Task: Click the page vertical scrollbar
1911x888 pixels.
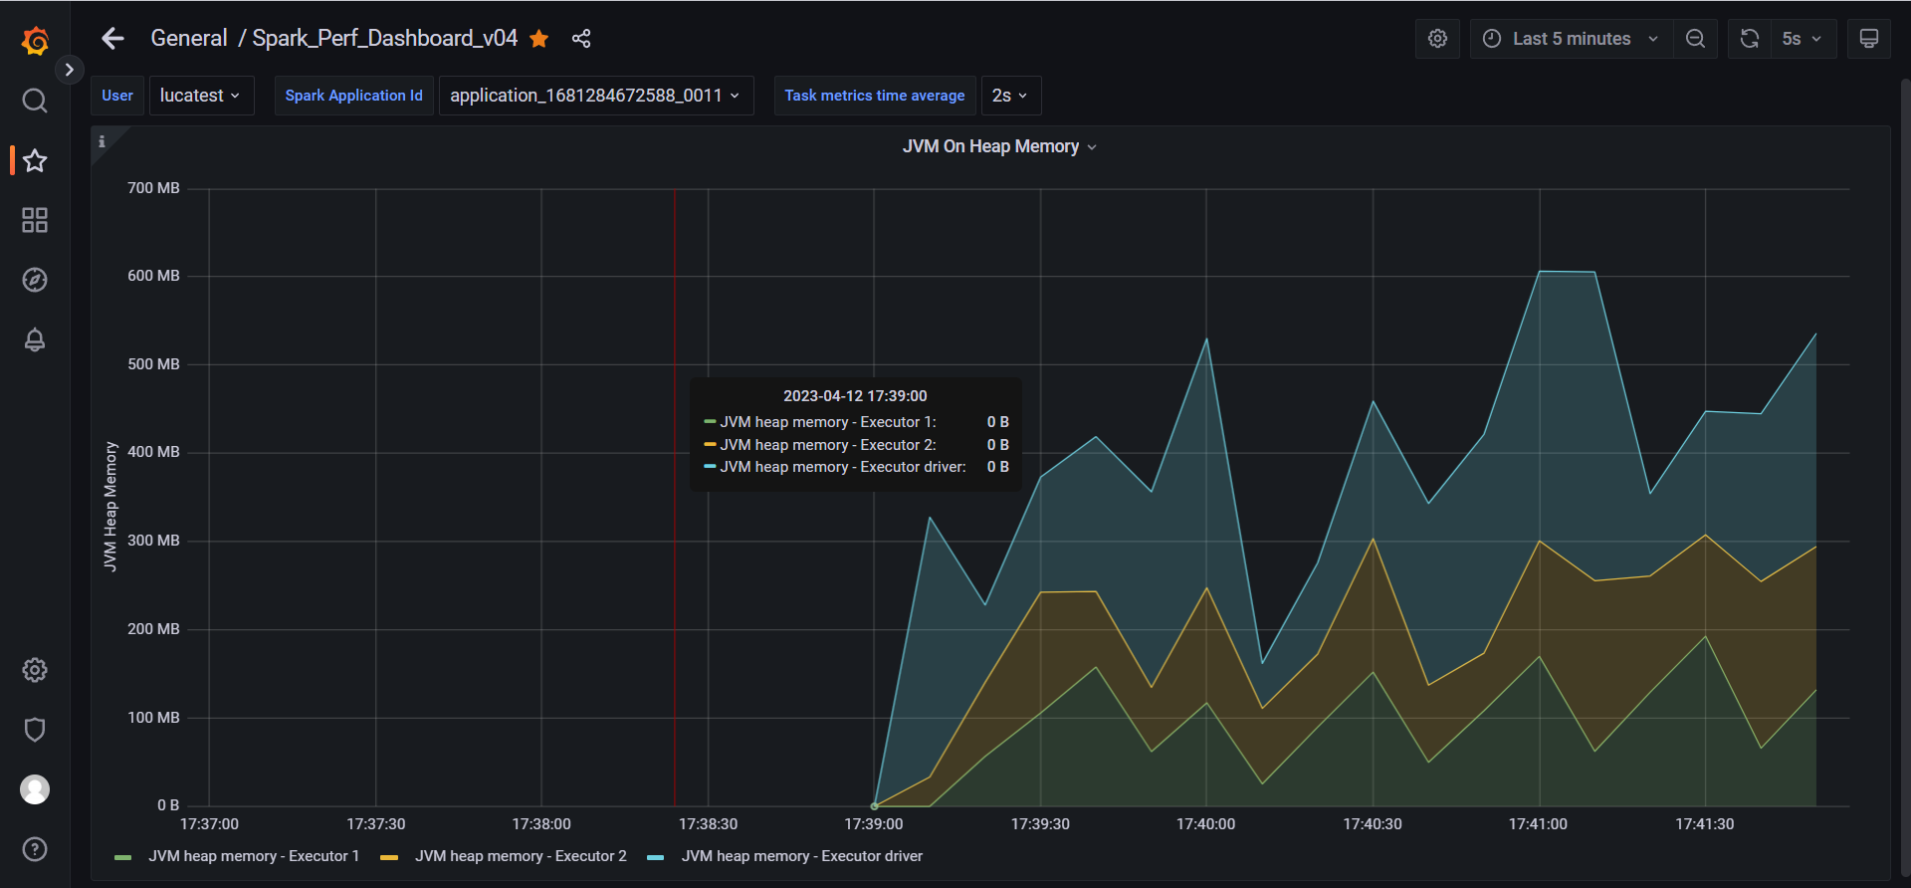Action: pos(1905,478)
